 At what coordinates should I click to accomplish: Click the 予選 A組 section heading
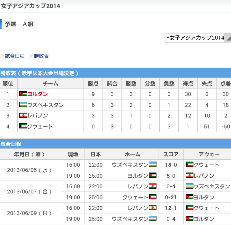(x=19, y=24)
